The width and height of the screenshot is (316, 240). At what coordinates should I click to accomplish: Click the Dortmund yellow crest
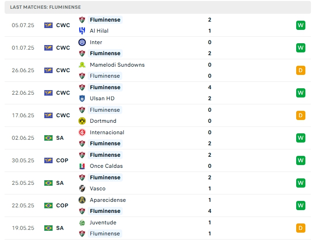pyautogui.click(x=82, y=121)
